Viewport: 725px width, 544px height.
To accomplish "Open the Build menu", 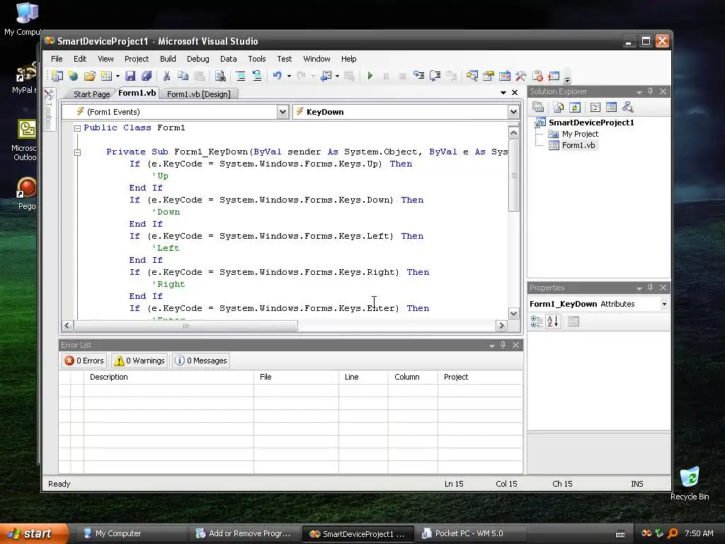I will point(168,59).
